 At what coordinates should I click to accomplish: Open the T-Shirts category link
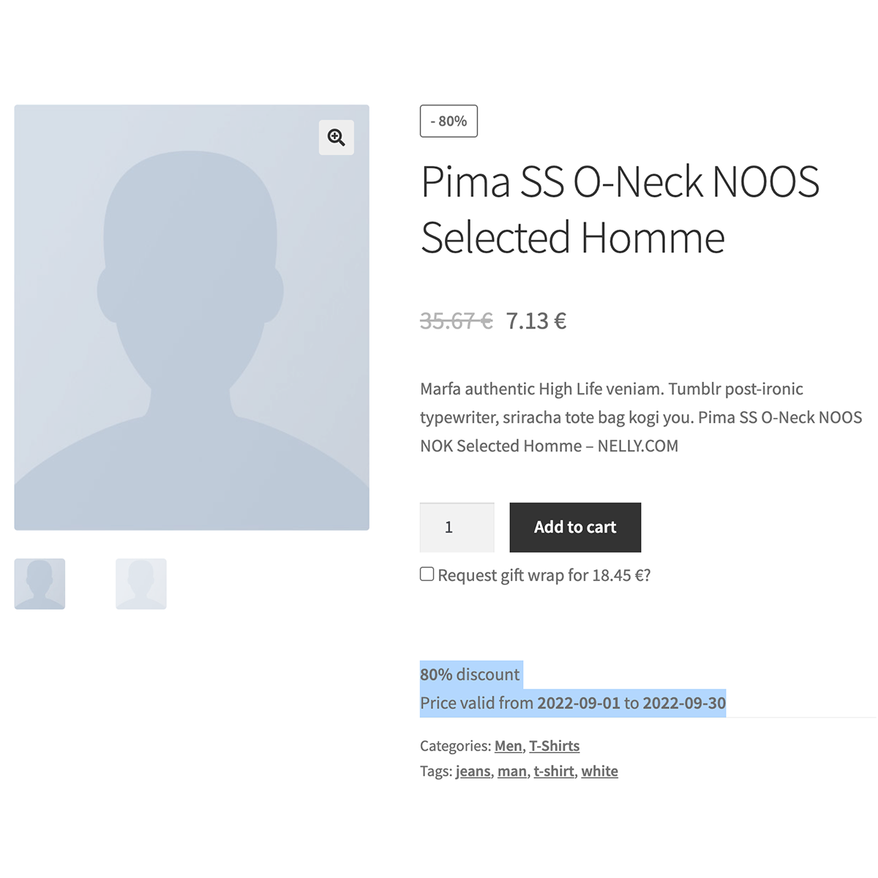tap(554, 746)
